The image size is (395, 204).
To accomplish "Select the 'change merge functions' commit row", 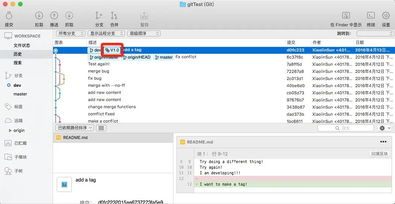I will 224,107.
